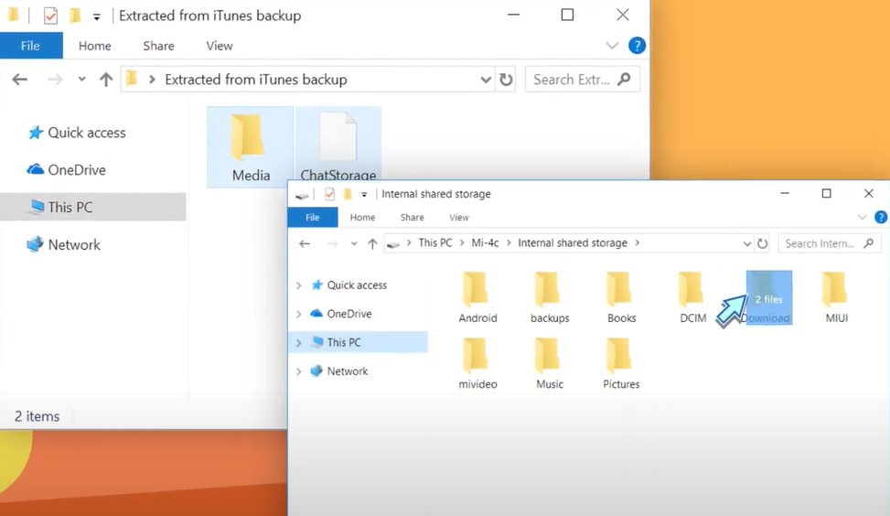The height and width of the screenshot is (516, 890).
Task: Expand the ribbon in iTunes backup window
Action: (x=612, y=46)
